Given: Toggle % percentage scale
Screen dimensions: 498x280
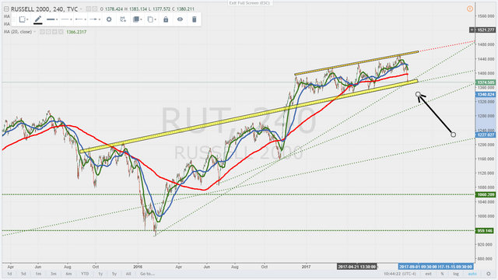Looking at the screenshot, I should pos(442,274).
